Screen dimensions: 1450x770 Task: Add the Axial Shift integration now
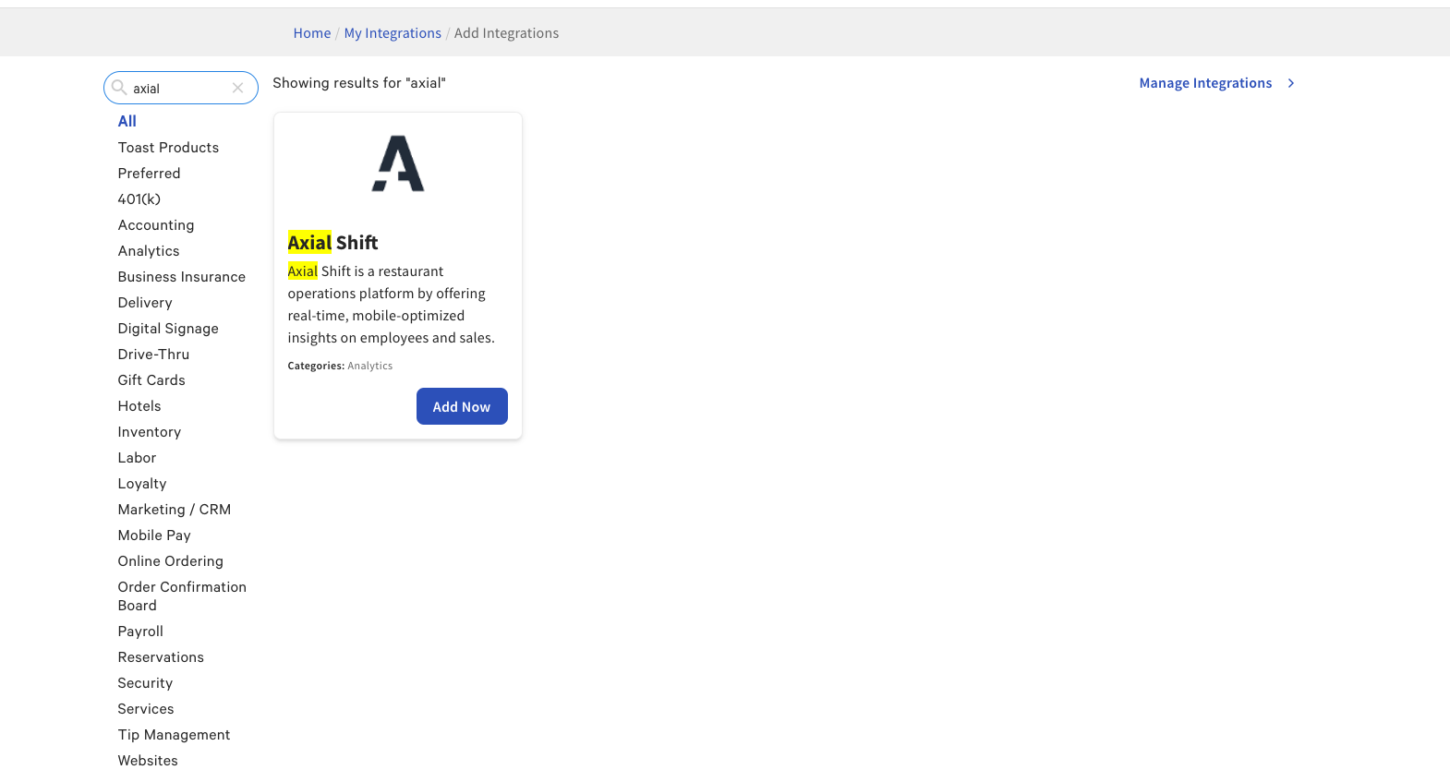pos(462,406)
